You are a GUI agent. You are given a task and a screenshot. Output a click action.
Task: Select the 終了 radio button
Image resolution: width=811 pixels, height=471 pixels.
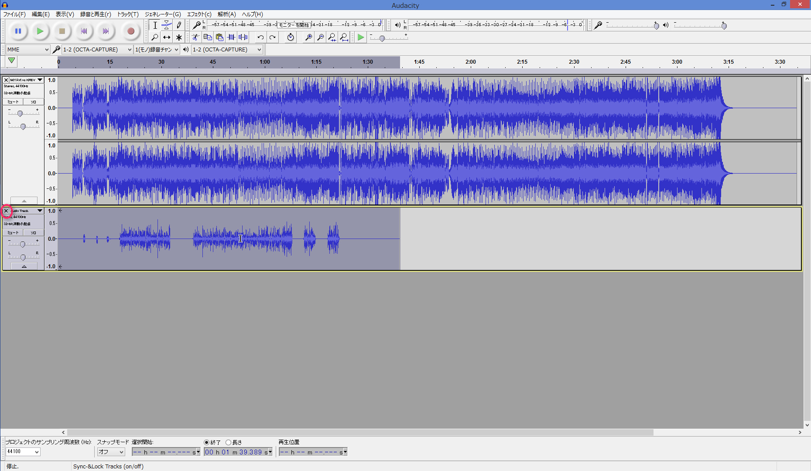click(x=207, y=442)
